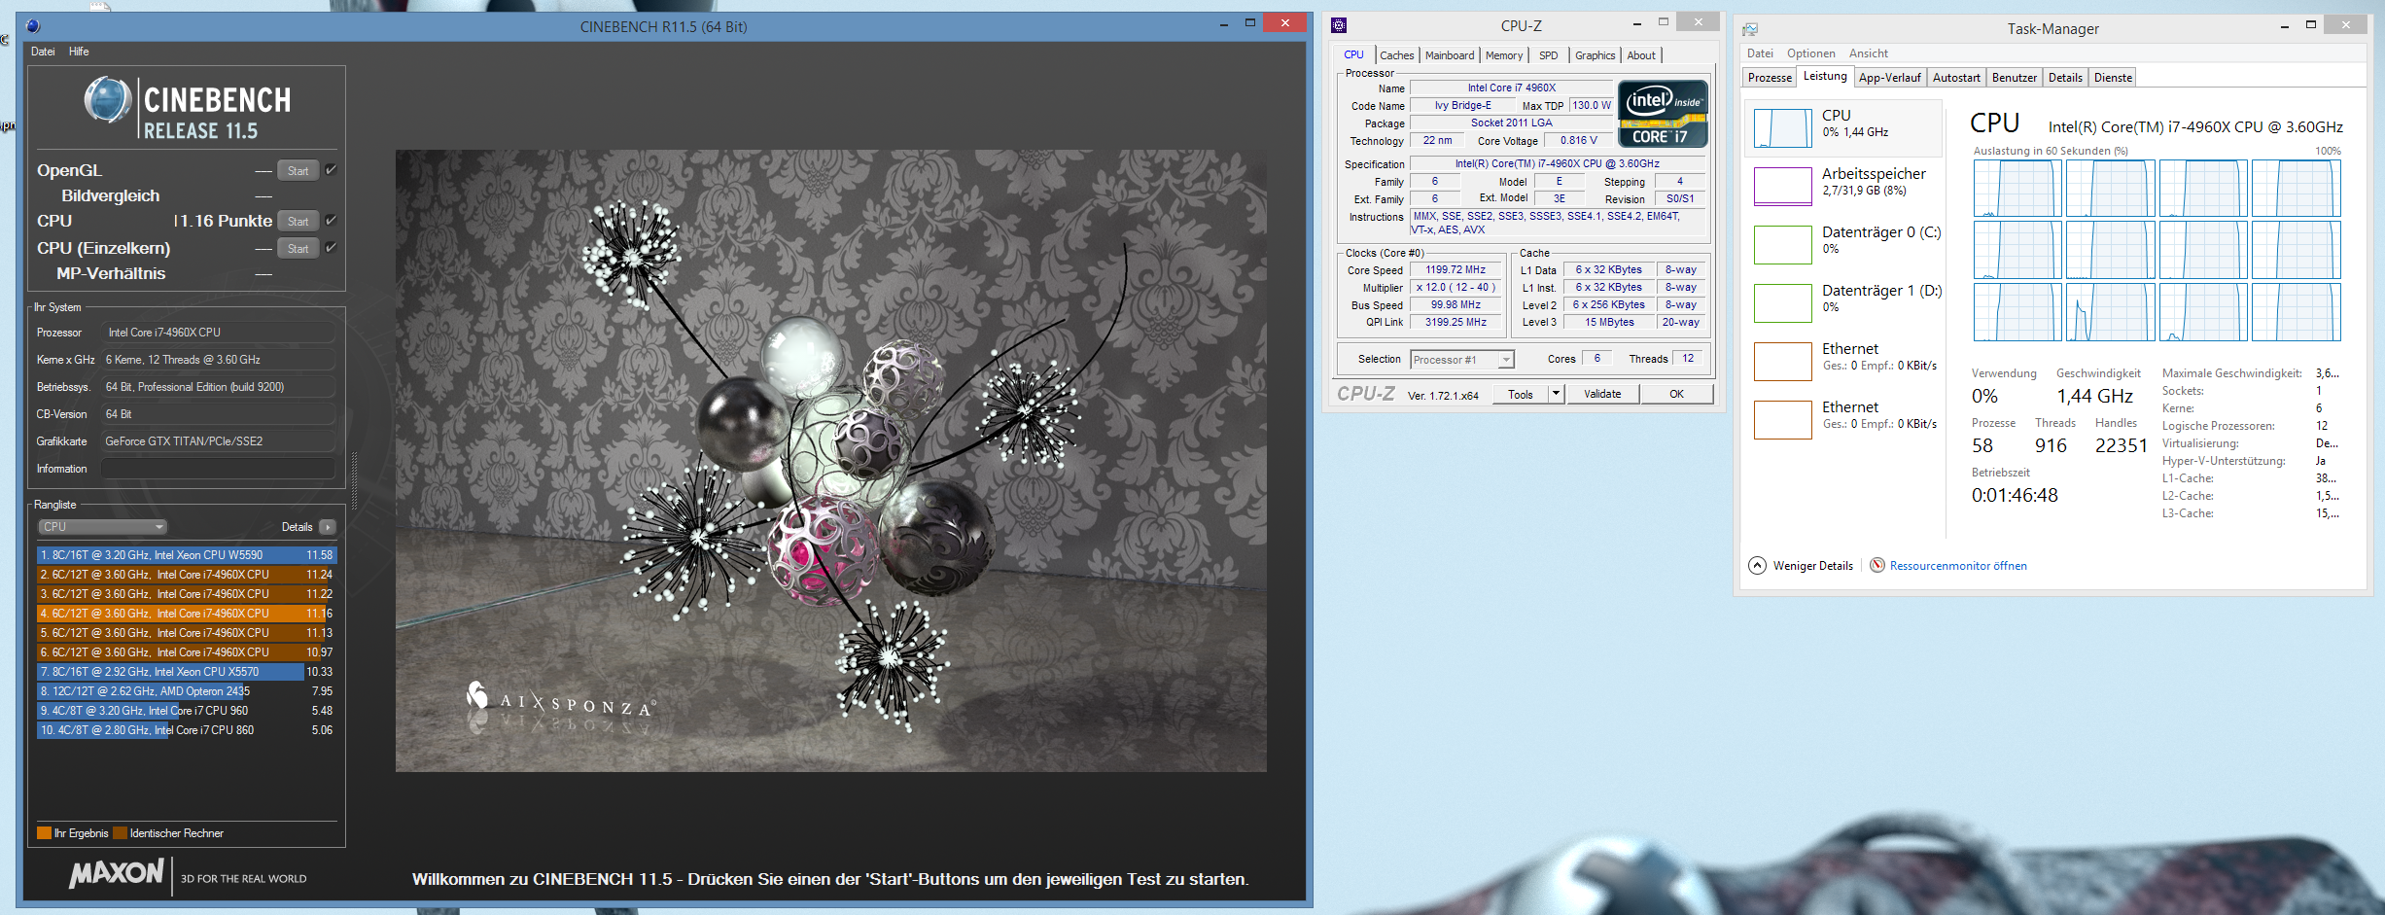
Task: Select ranking row Intel Core i7 CPU 960
Action: click(x=186, y=711)
